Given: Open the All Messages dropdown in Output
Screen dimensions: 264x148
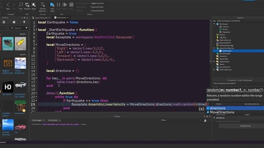Looking at the screenshot, I should tap(38, 120).
